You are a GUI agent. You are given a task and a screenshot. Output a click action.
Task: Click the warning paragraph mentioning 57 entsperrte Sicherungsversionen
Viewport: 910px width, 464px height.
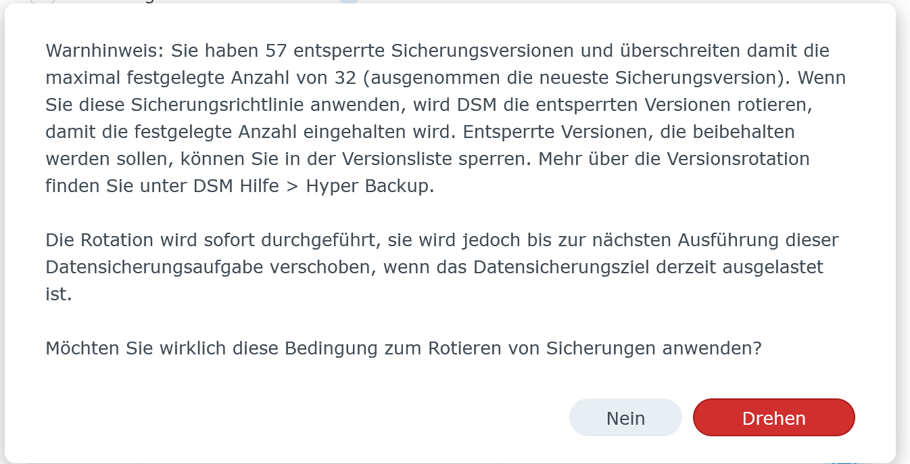(x=446, y=118)
